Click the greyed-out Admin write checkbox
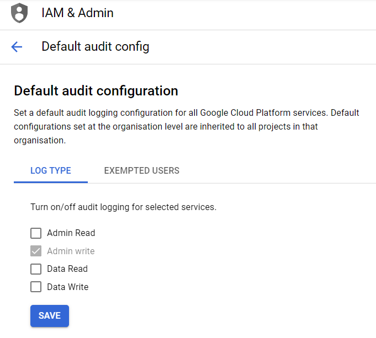 tap(36, 251)
